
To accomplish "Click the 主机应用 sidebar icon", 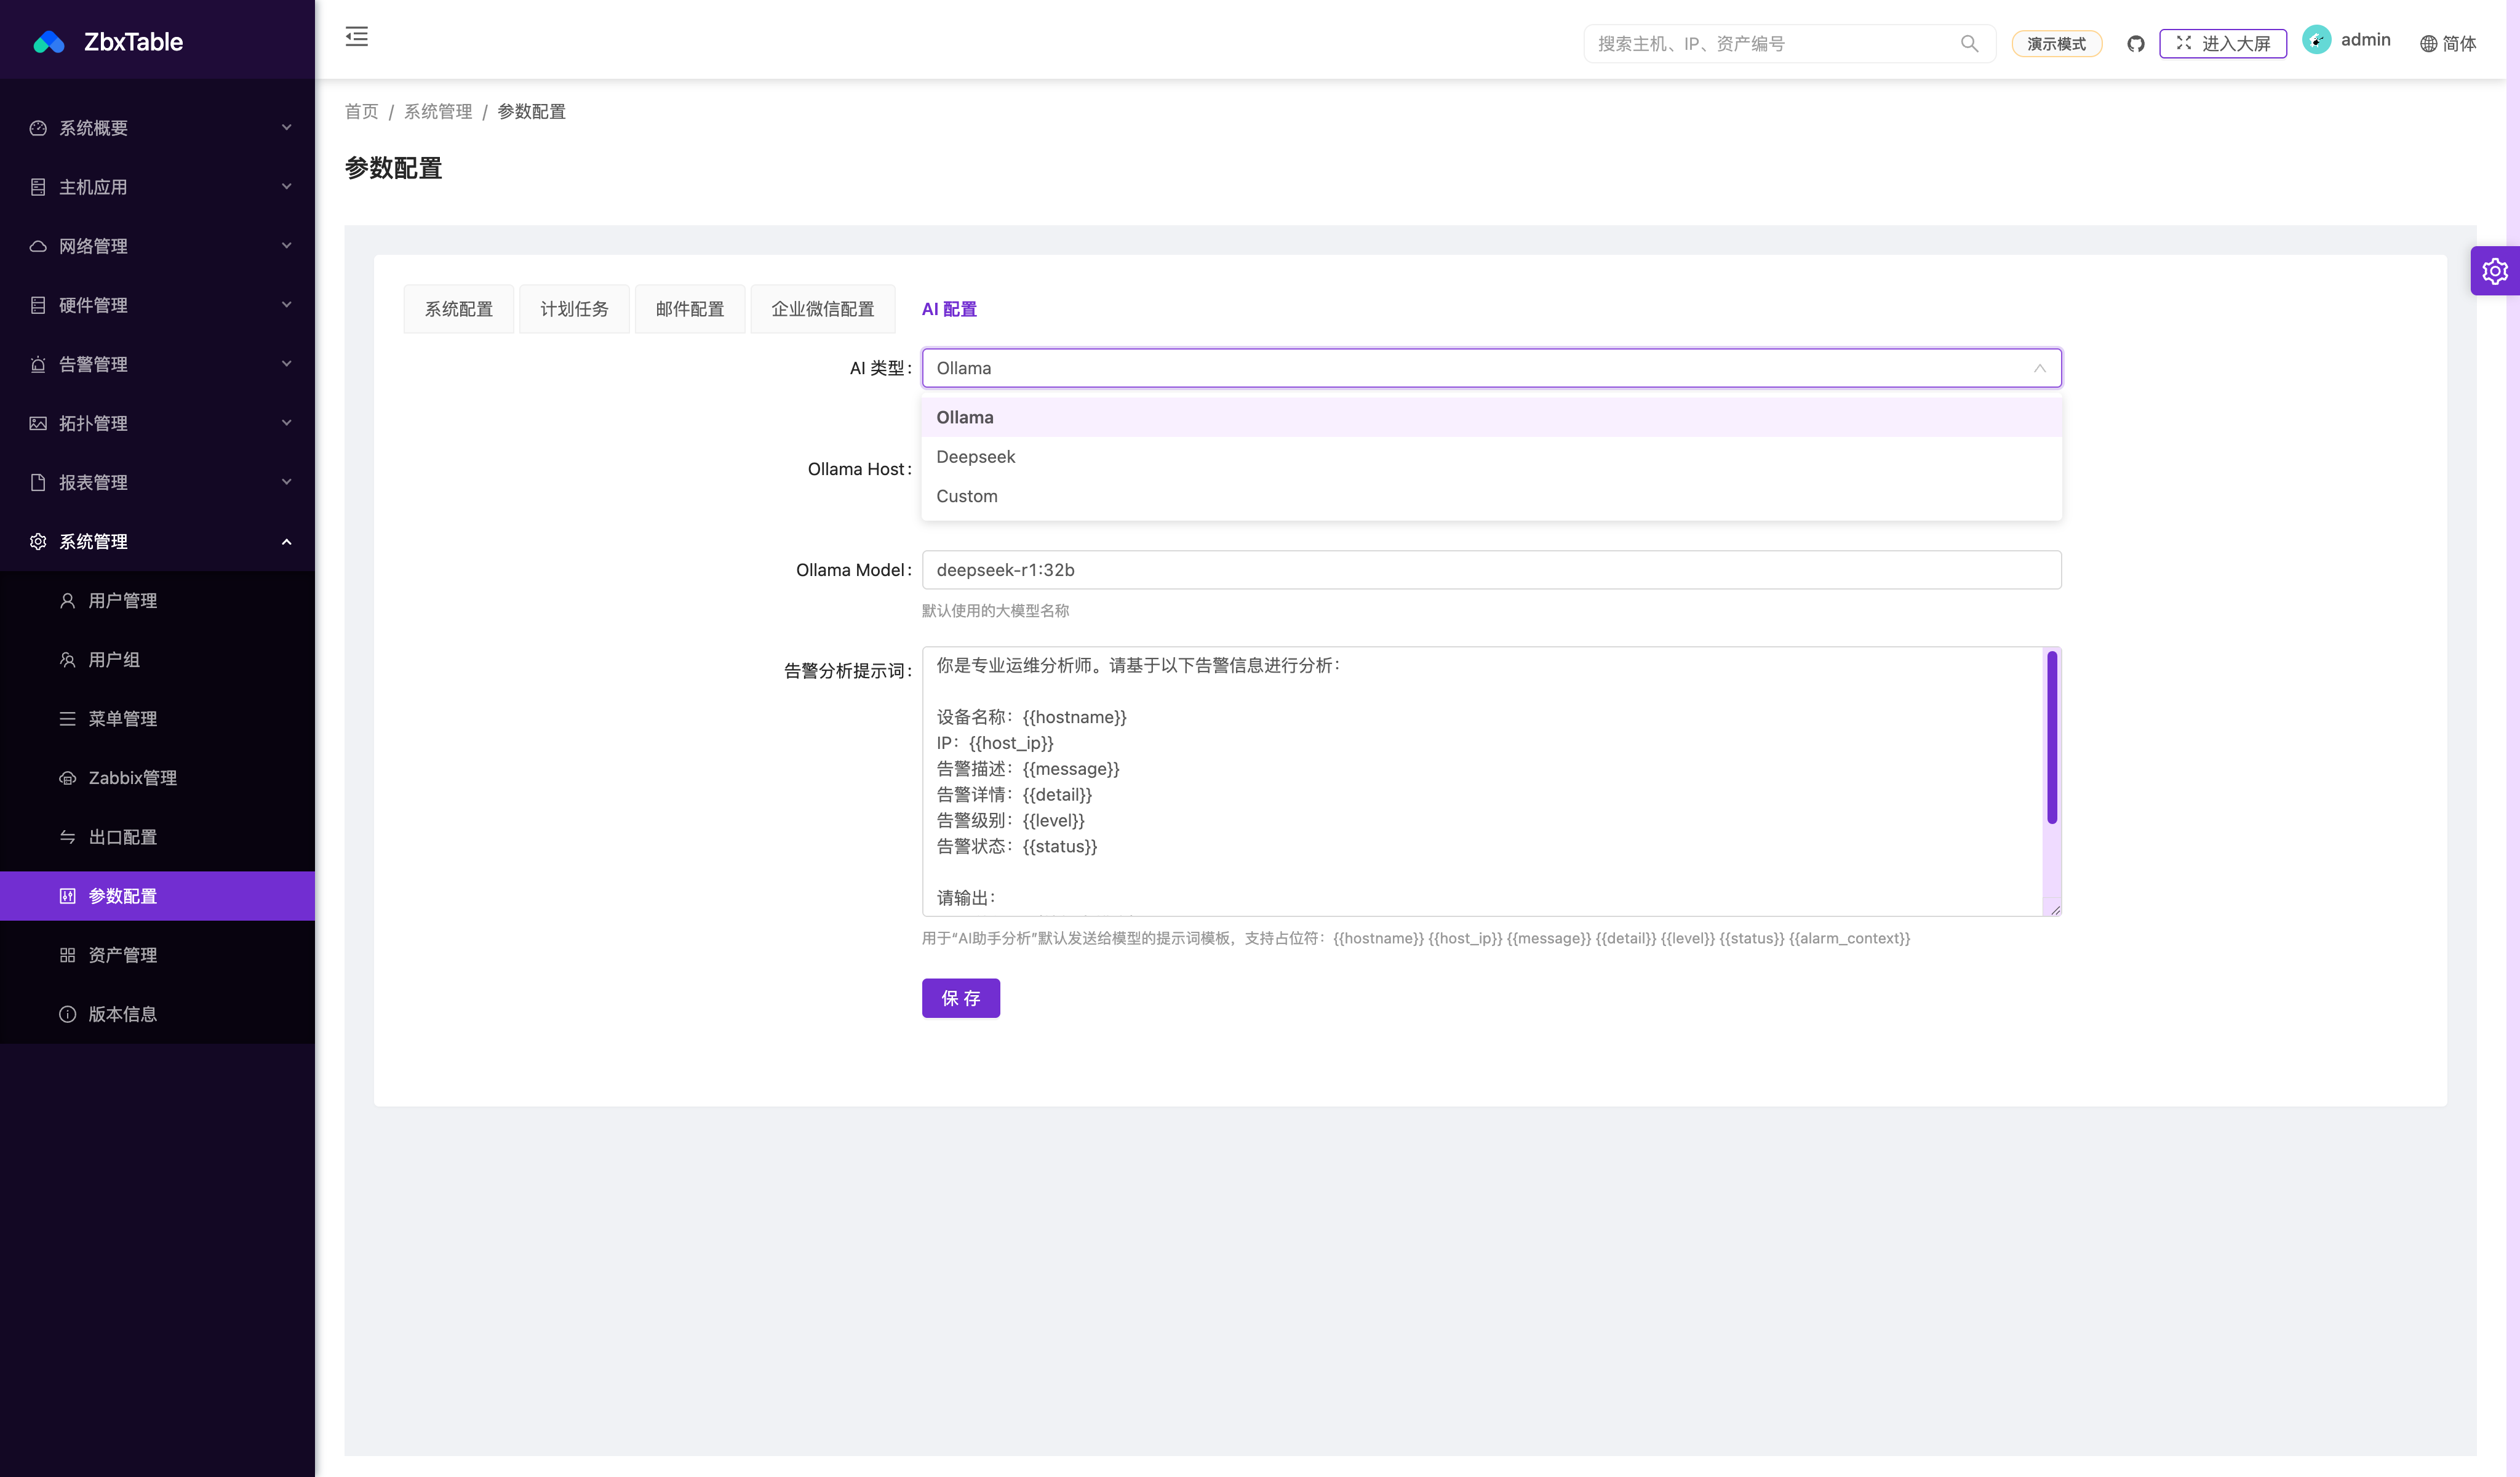I will (x=38, y=187).
